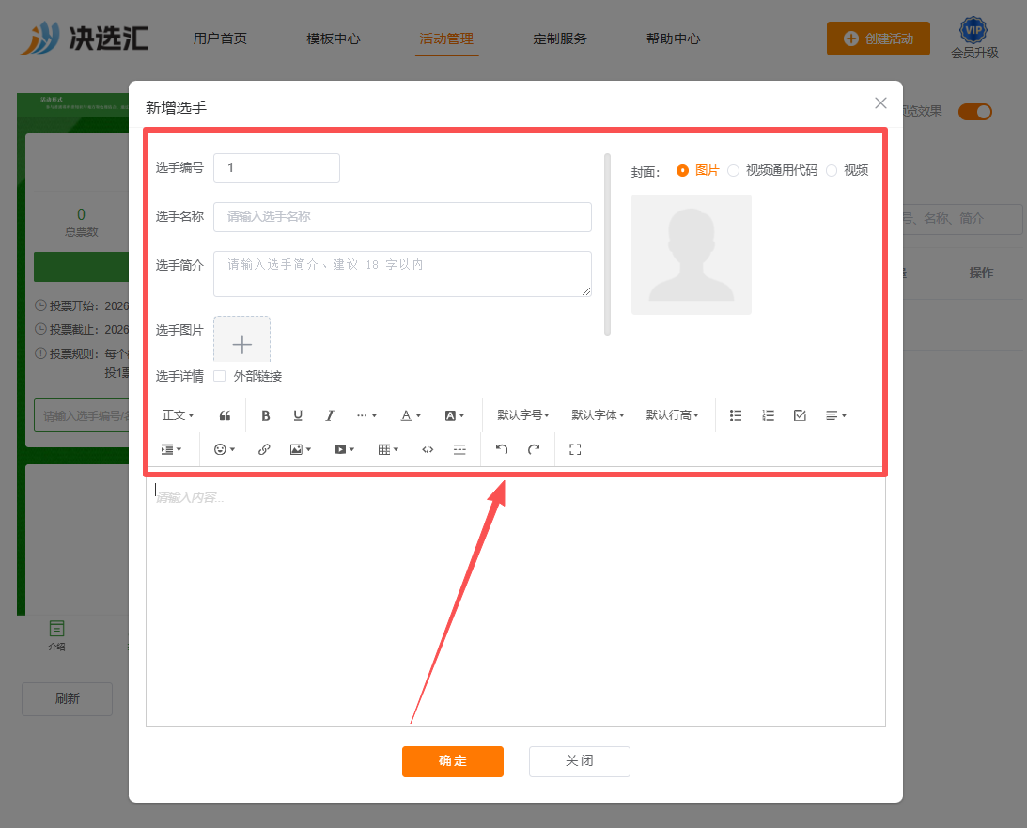Viewport: 1027px width, 828px height.
Task: Open 活动管理 navigation tab
Action: [x=446, y=39]
